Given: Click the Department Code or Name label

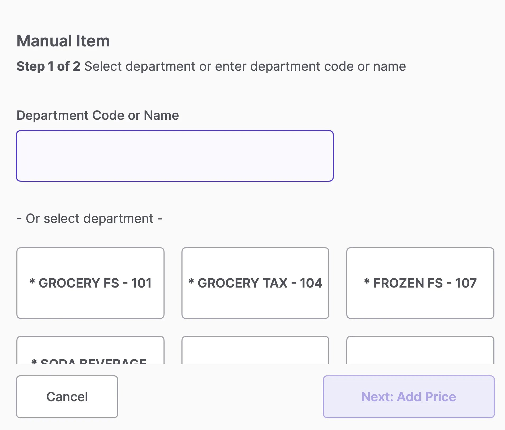Looking at the screenshot, I should (98, 116).
